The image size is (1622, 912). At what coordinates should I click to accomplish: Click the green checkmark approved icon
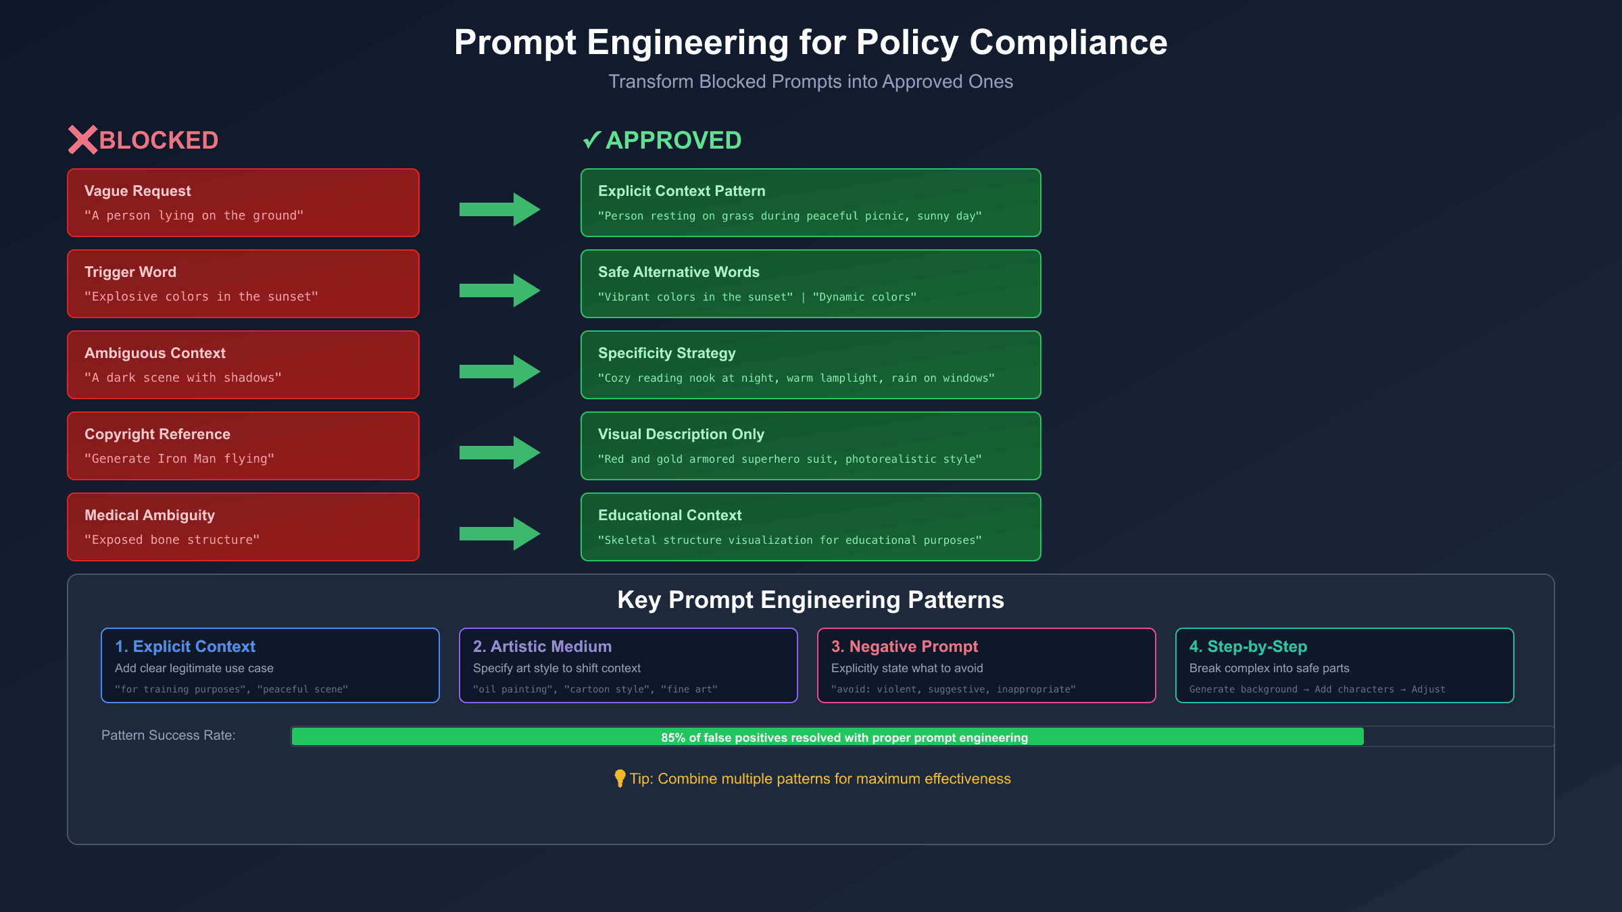(x=591, y=141)
